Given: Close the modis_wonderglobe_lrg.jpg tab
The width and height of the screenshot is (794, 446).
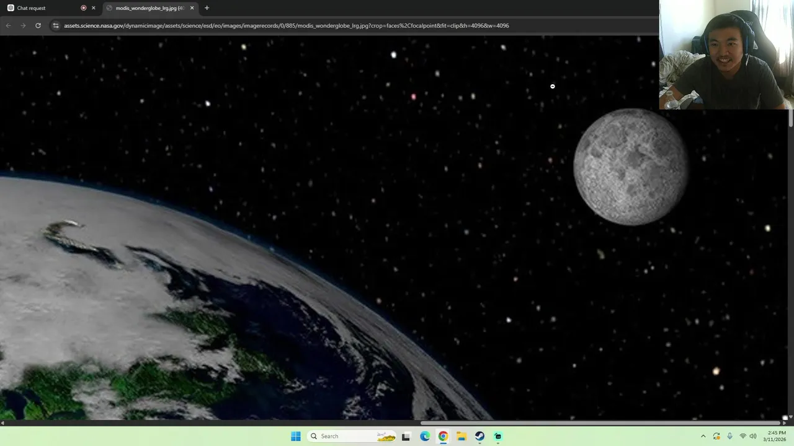Looking at the screenshot, I should click(192, 8).
